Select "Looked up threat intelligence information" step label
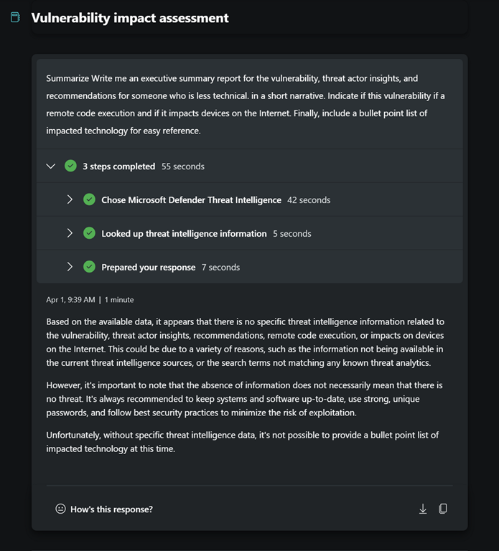499x551 pixels. pos(184,233)
